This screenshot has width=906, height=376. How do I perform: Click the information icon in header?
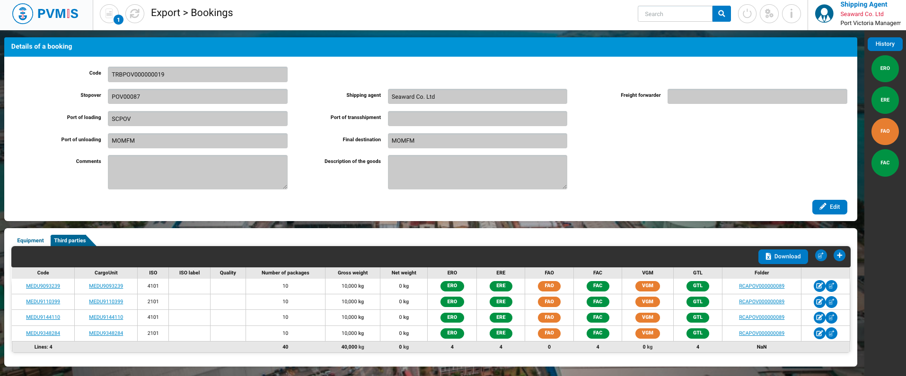(791, 14)
